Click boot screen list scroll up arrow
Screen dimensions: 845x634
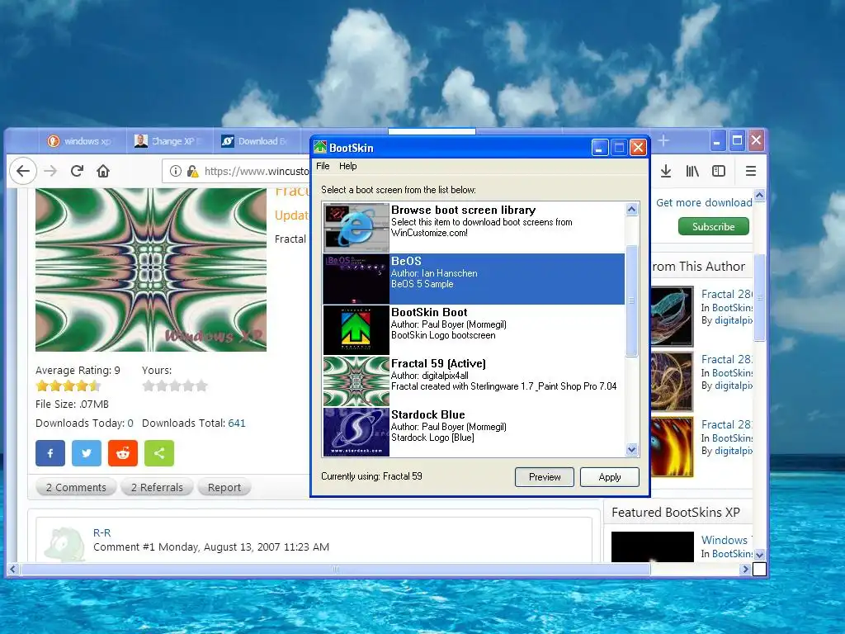pyautogui.click(x=631, y=209)
